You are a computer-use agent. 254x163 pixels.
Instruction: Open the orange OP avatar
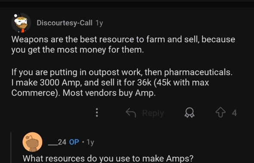pyautogui.click(x=32, y=142)
